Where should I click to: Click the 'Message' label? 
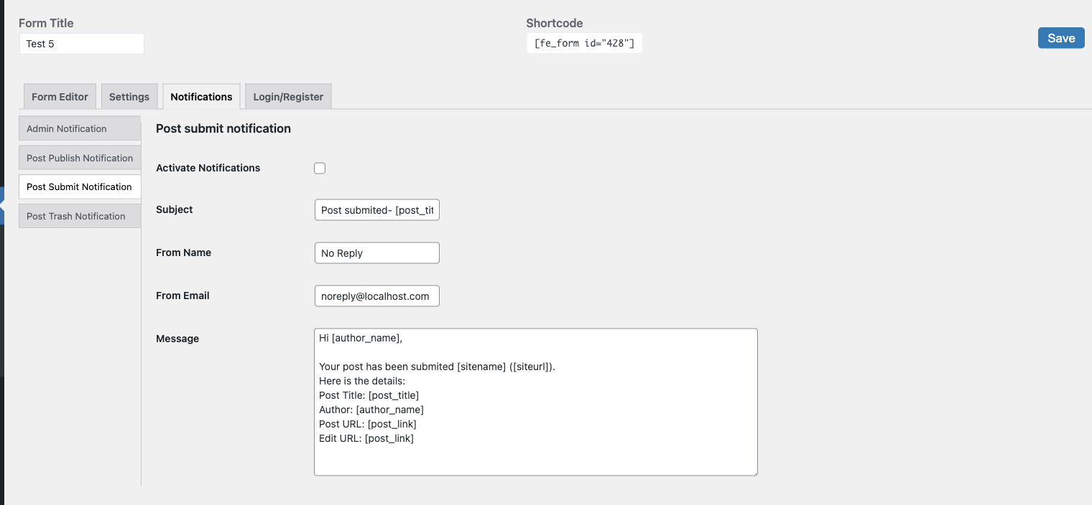tap(177, 339)
